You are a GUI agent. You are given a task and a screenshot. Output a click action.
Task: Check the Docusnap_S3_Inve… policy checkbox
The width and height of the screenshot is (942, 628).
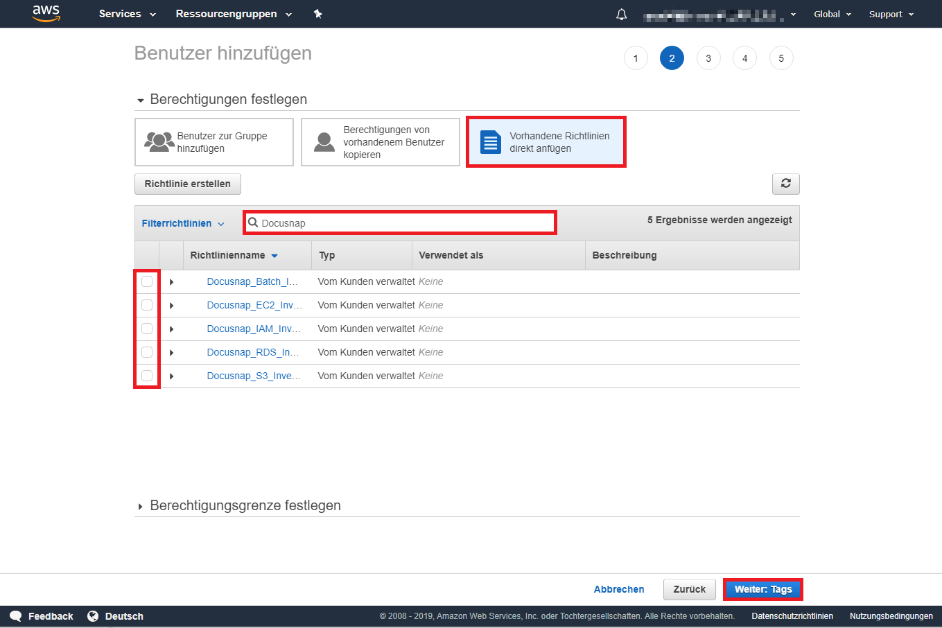tap(147, 376)
